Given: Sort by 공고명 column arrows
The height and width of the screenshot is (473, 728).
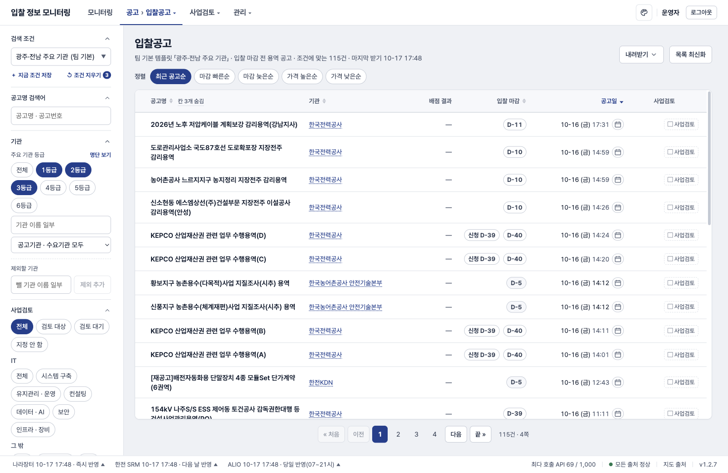Looking at the screenshot, I should click(171, 101).
